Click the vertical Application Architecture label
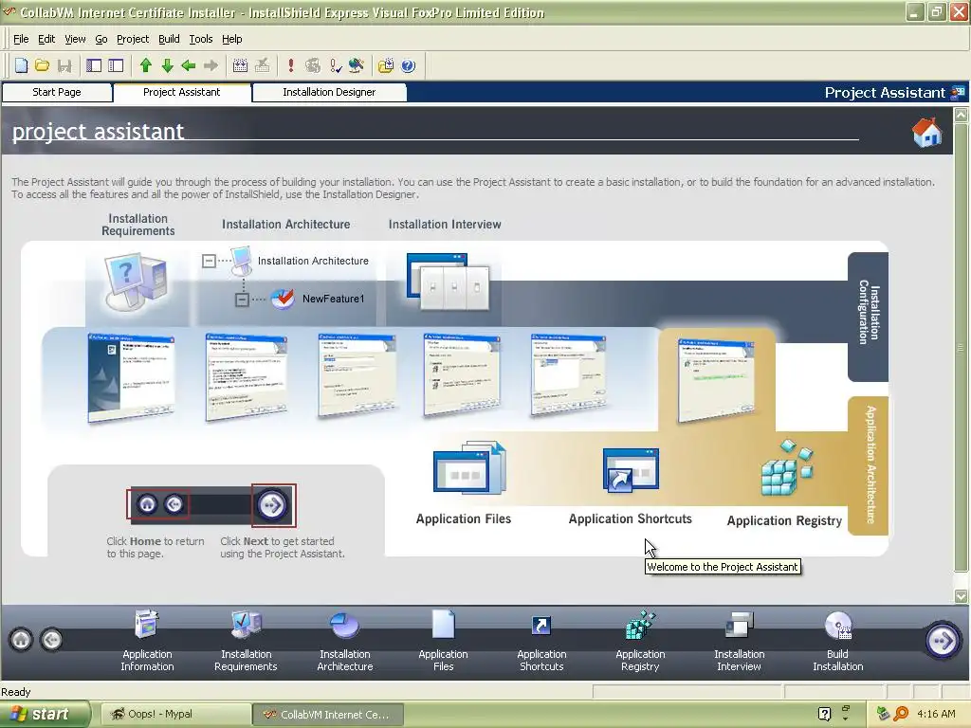This screenshot has width=971, height=728. [870, 464]
